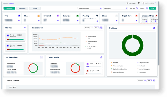167x97 pixels.
Task: Click the End Date field
Action: [x=144, y=8]
